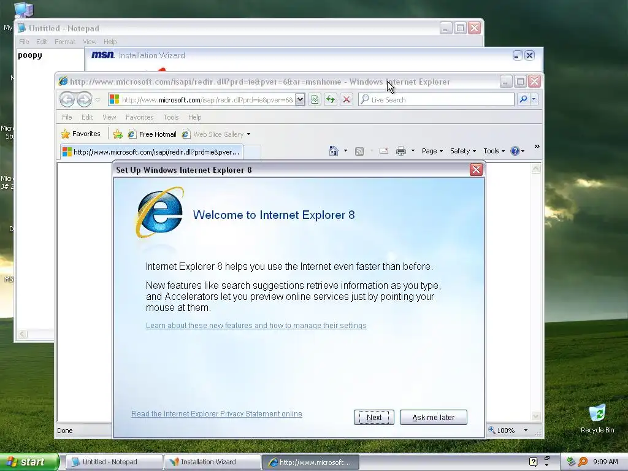Image resolution: width=628 pixels, height=471 pixels.
Task: Click the Read Mail icon
Action: click(x=384, y=151)
